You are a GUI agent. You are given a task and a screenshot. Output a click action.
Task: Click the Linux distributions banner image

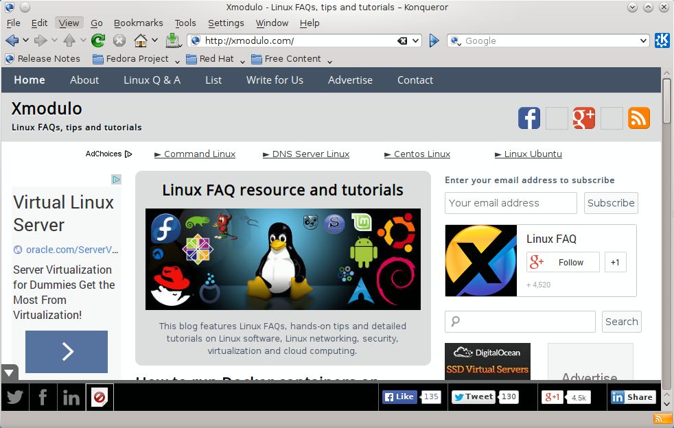(283, 259)
